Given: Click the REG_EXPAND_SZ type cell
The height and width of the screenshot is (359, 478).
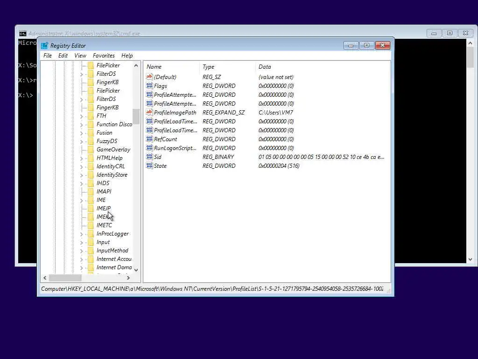Looking at the screenshot, I should (224, 112).
